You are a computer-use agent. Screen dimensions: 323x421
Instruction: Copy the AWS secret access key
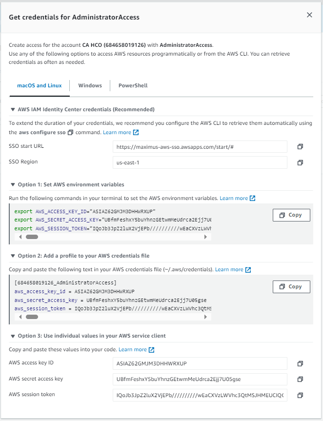pos(300,379)
